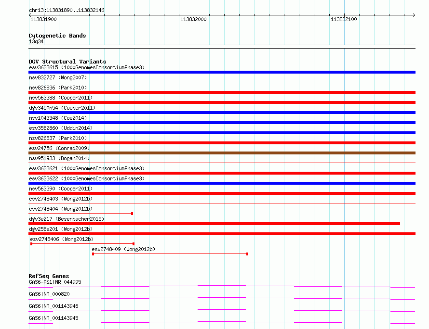Select the esv2748403 (Wong2012b) label
429x329 pixels.
tap(61, 199)
